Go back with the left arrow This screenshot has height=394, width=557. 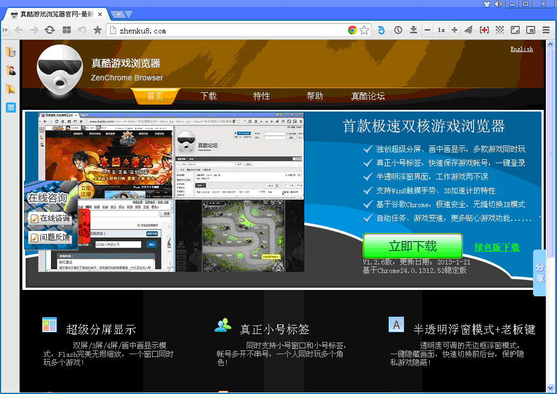point(19,30)
